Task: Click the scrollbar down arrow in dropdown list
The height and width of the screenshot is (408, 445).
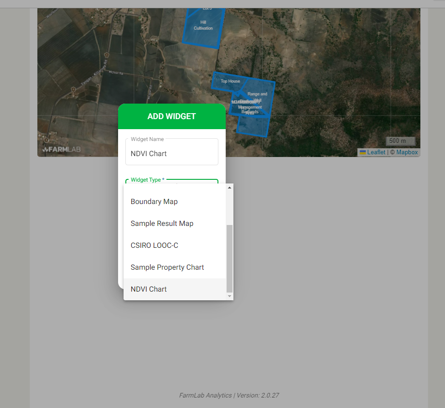Action: tap(229, 296)
